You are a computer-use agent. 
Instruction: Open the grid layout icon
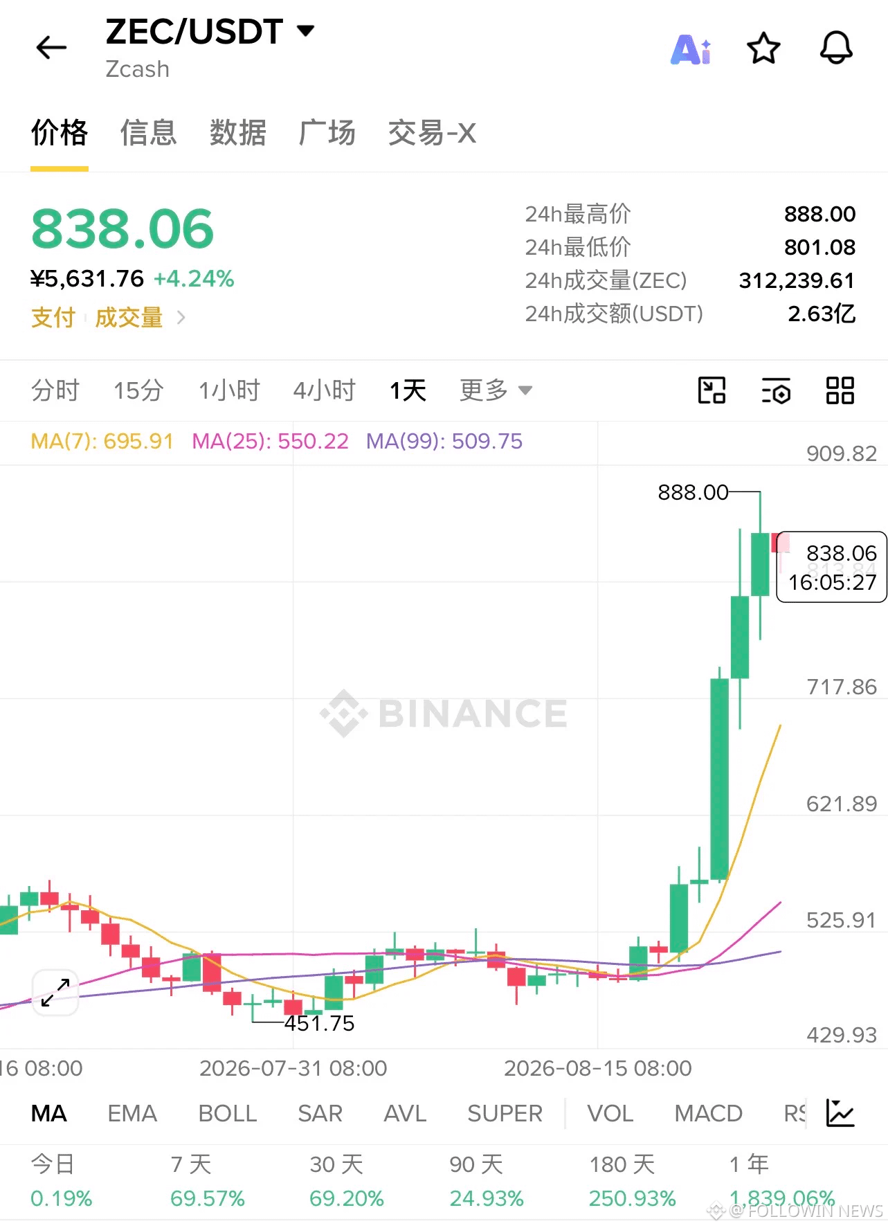[840, 390]
